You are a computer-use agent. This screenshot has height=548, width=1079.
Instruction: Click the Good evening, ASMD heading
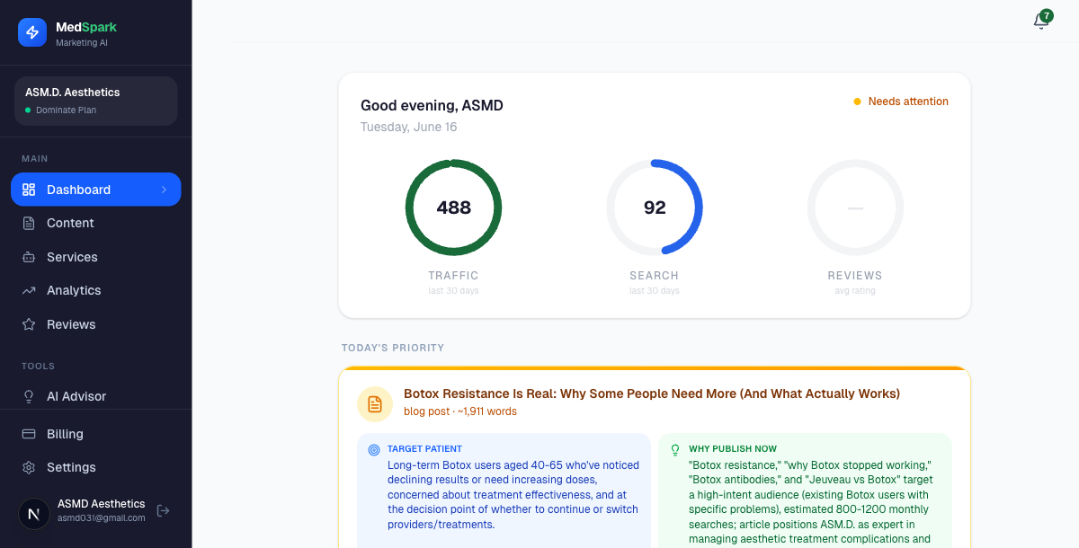coord(432,105)
